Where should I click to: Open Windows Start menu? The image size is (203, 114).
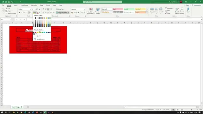point(2,112)
